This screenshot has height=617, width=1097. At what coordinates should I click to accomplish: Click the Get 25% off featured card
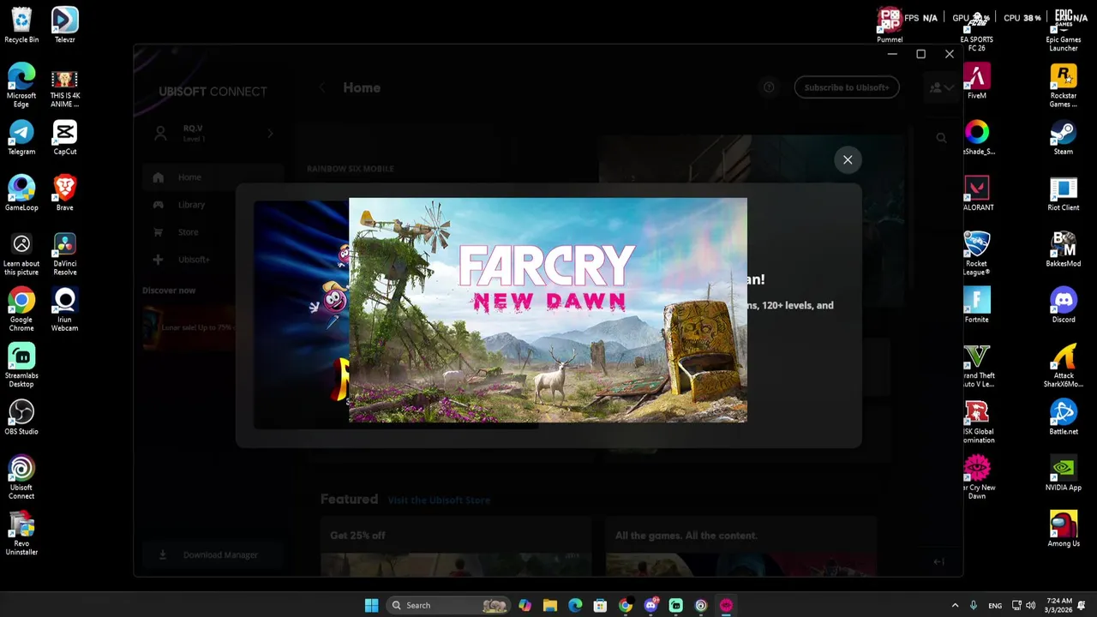(455, 546)
